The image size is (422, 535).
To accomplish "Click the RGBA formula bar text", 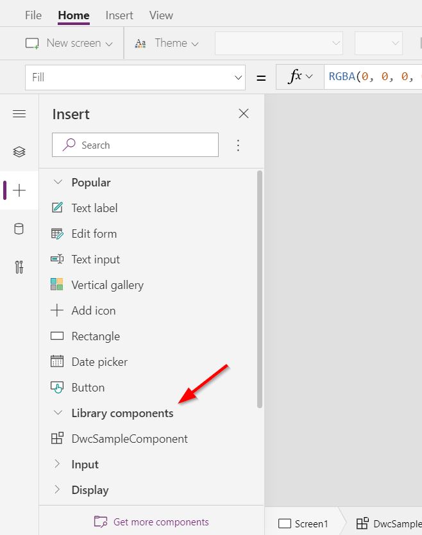I will tap(374, 77).
